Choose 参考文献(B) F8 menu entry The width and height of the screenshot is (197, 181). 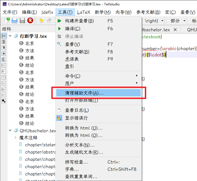tap(98, 52)
